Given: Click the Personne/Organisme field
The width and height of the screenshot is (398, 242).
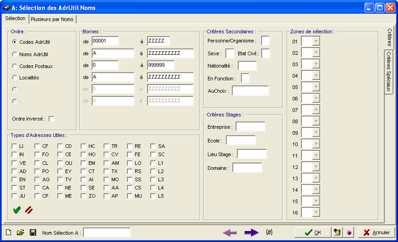Looking at the screenshot, I should (x=266, y=41).
